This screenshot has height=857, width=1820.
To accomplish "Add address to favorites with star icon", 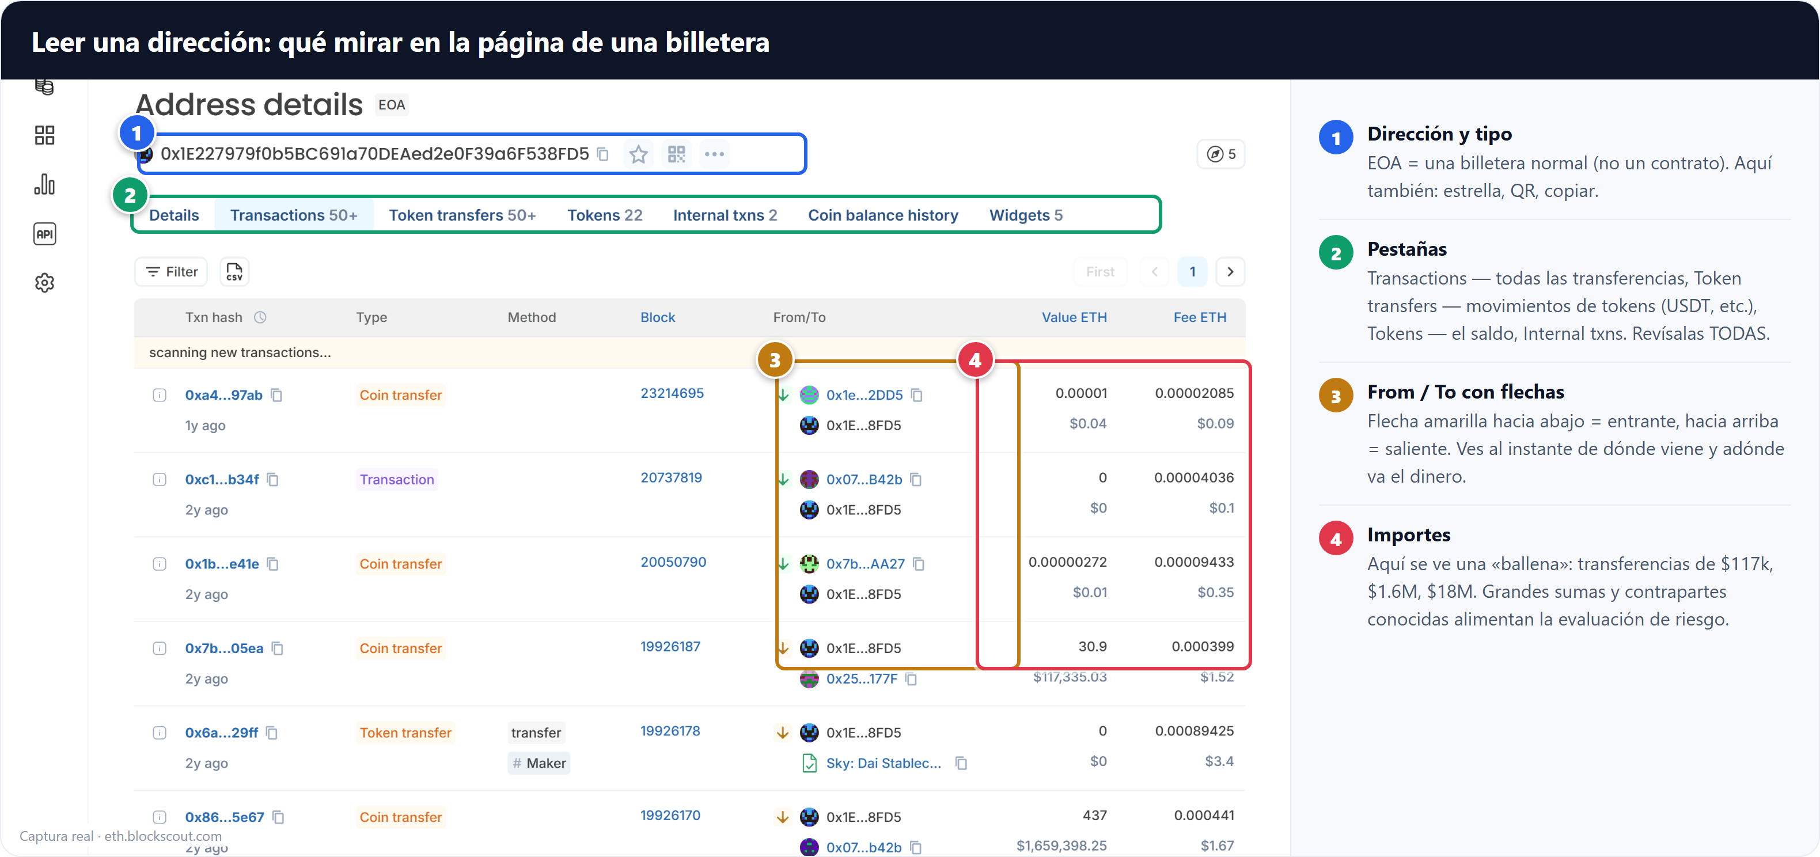I will [x=639, y=154].
